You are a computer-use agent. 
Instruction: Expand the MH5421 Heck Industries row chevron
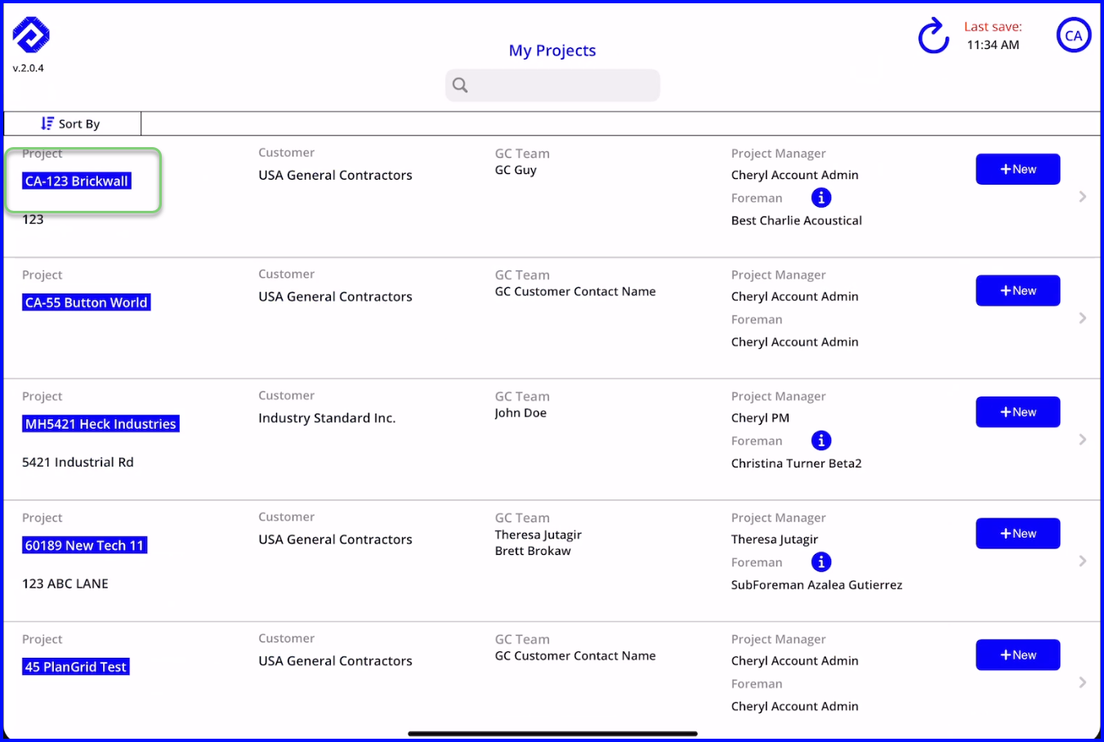pyautogui.click(x=1083, y=440)
